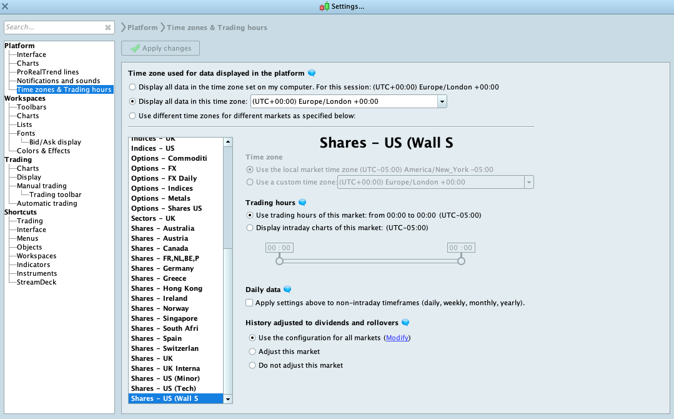The width and height of the screenshot is (674, 419).
Task: Open Notifications and sounds settings
Action: (x=59, y=81)
